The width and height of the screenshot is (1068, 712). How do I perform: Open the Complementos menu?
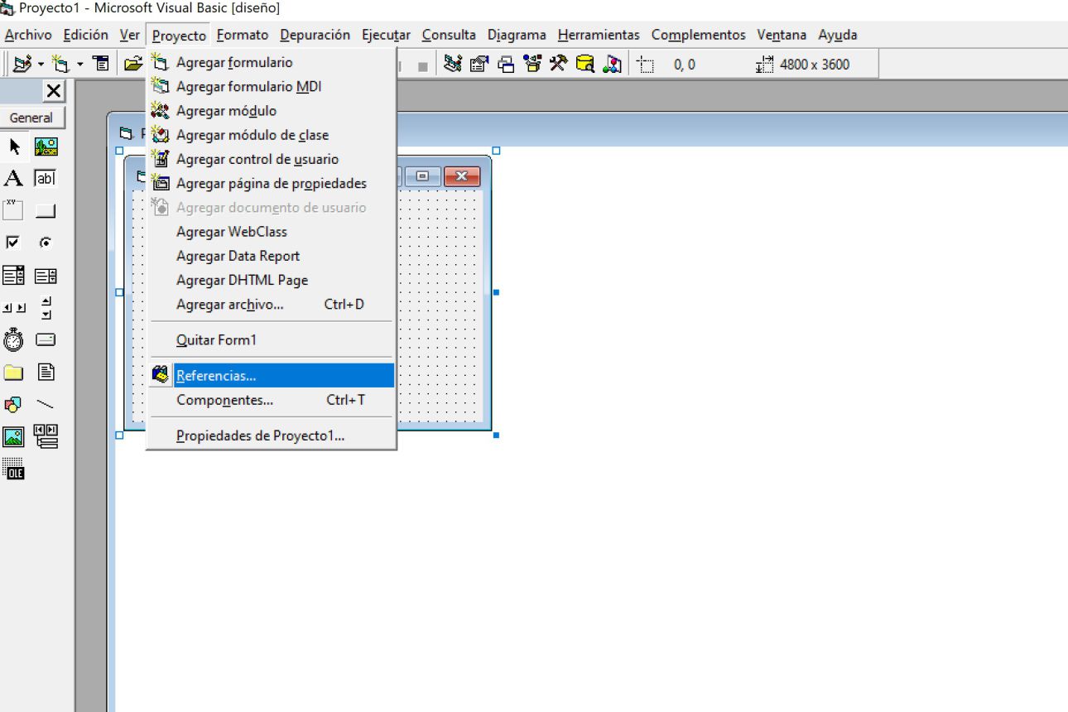[698, 35]
